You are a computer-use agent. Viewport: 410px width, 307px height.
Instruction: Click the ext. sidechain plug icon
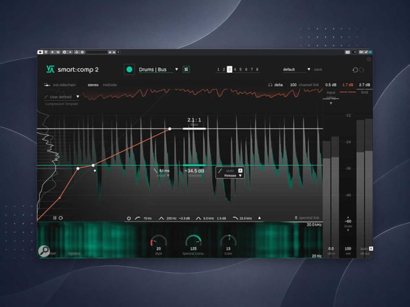(47, 85)
